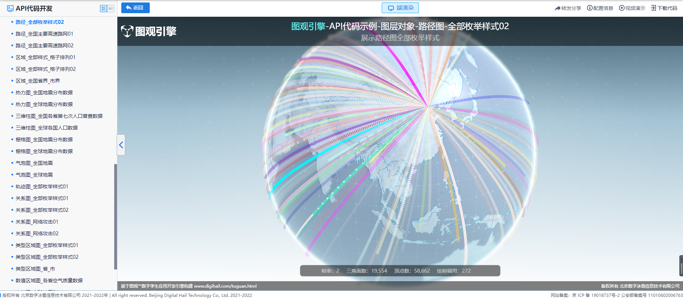Viewport: 683px width, 299px height.
Task: Open 类型区域图_全部枚举样式02
Action: pos(47,257)
